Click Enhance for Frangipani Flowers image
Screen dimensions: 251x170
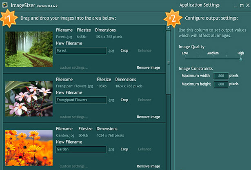tap(144, 100)
